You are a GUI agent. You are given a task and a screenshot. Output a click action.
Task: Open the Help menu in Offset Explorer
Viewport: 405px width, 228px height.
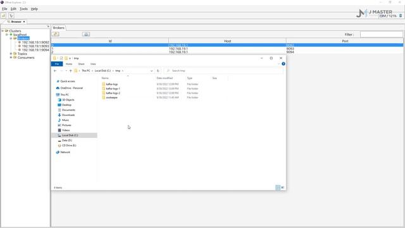tap(34, 9)
